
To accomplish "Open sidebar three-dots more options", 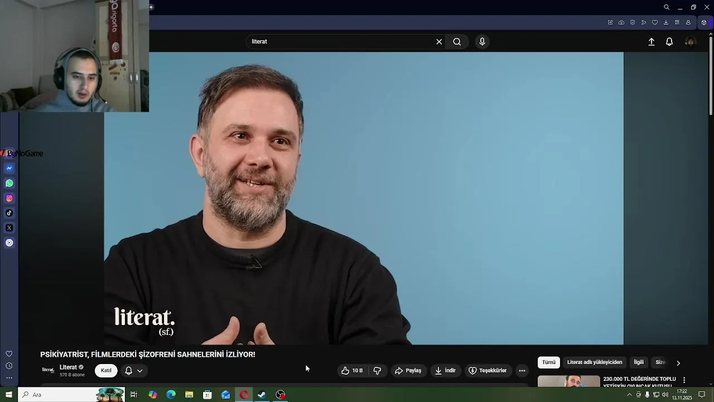I will tap(9, 378).
